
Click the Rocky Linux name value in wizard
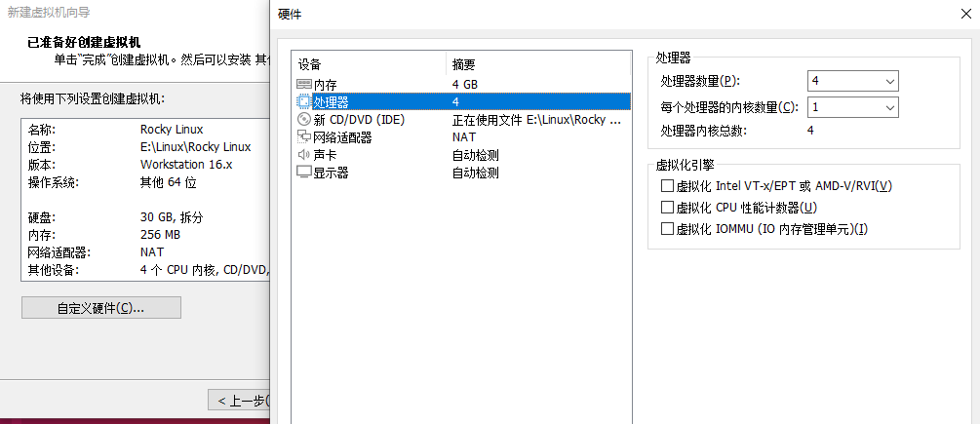(x=172, y=130)
